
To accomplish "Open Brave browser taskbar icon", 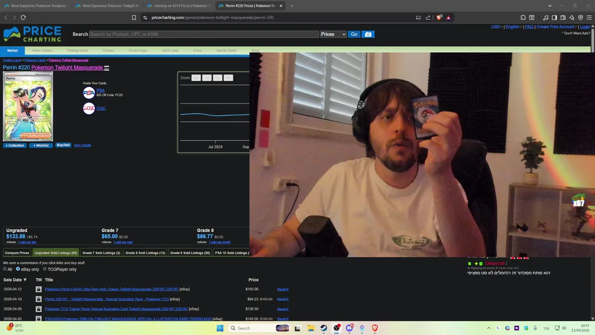I will (x=375, y=328).
